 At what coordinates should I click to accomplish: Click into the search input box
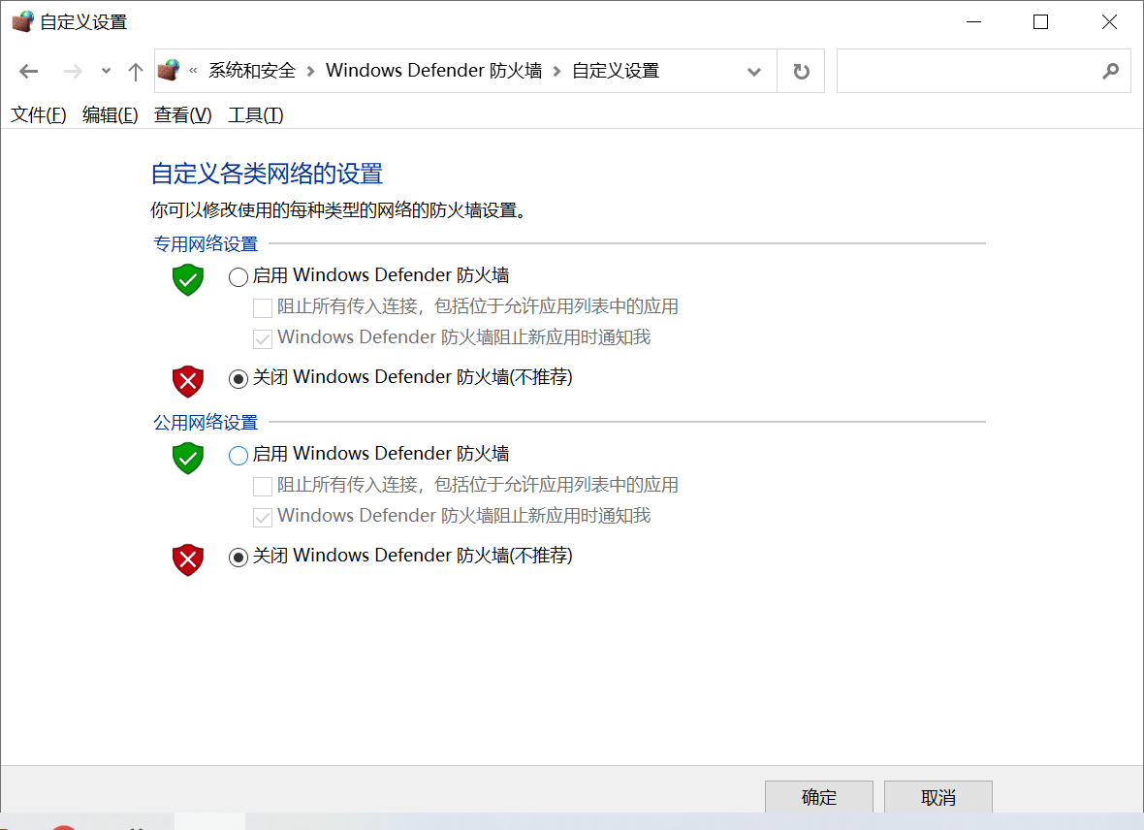pyautogui.click(x=967, y=71)
